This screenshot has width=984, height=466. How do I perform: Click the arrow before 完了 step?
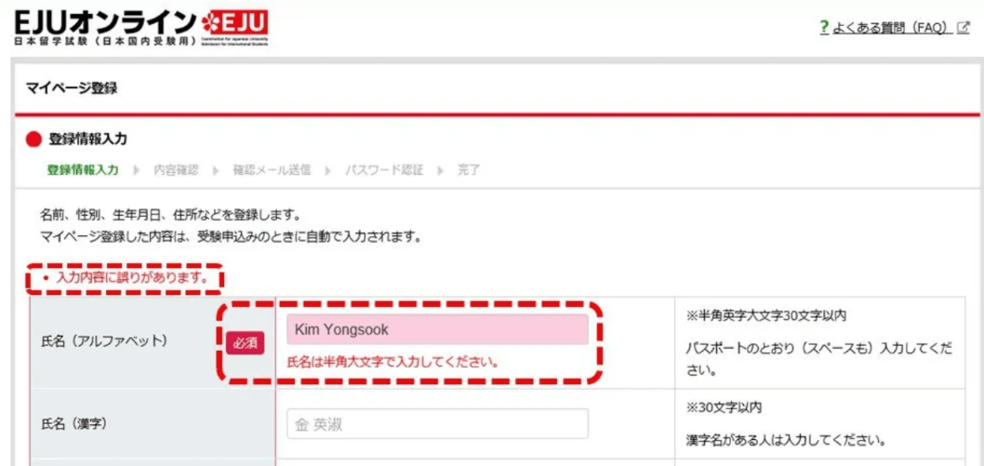tap(440, 170)
